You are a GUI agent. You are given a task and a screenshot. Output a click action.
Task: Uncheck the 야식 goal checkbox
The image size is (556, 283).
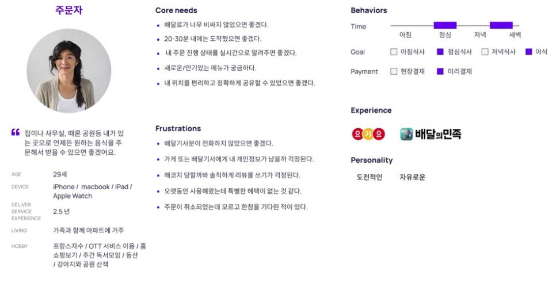[x=529, y=52]
